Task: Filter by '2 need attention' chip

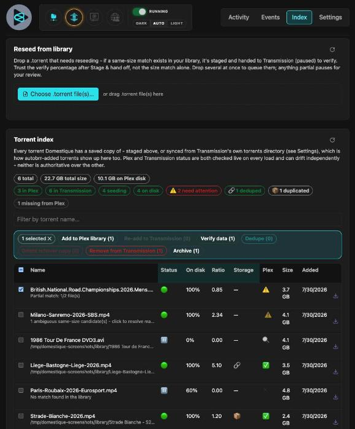Action: [194, 191]
